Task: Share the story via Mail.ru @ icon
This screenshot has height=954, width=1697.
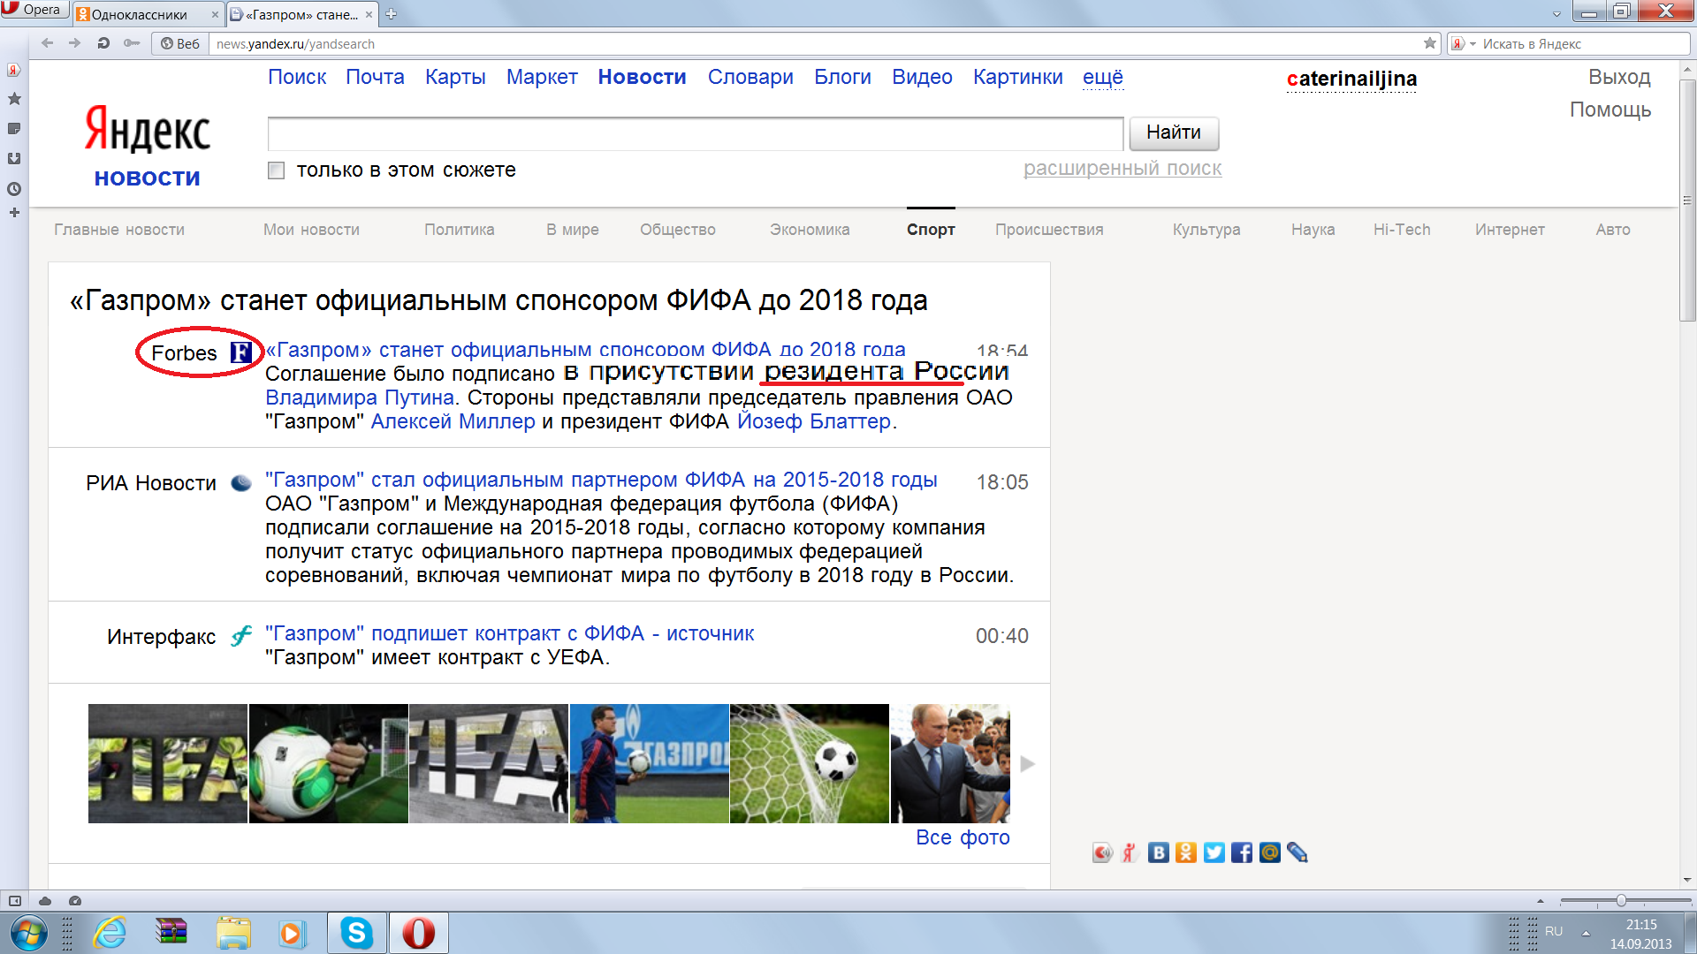Action: [1270, 852]
